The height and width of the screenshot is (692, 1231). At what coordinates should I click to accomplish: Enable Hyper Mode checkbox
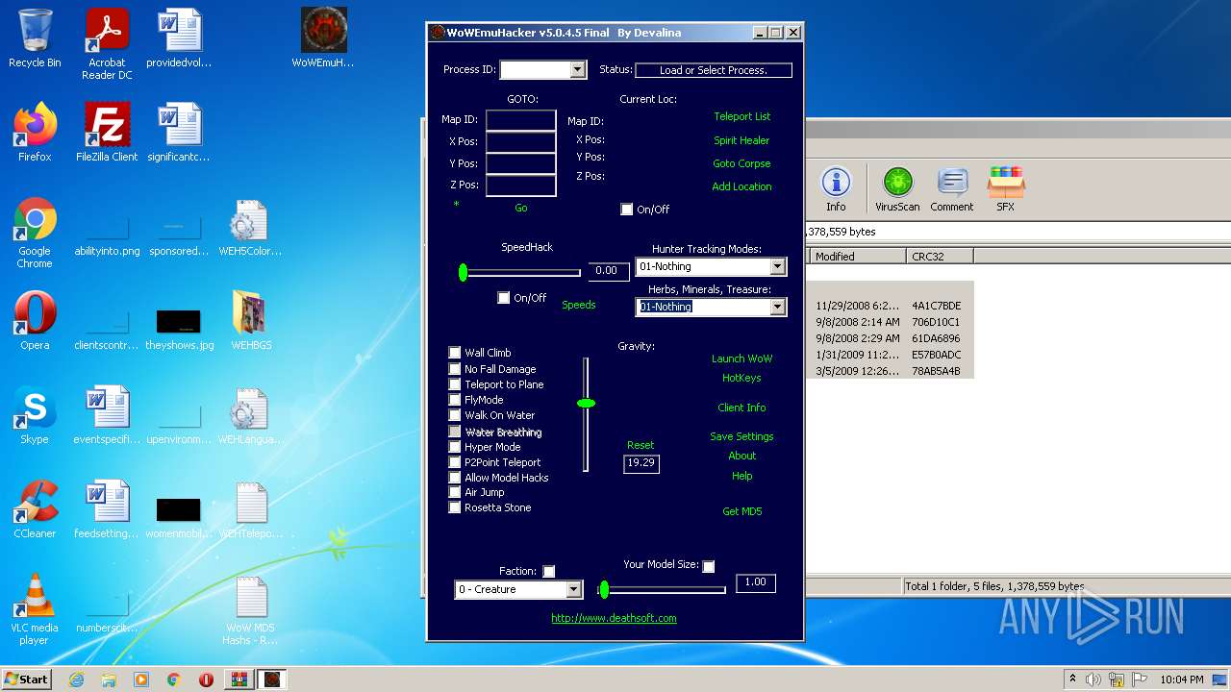click(x=455, y=447)
